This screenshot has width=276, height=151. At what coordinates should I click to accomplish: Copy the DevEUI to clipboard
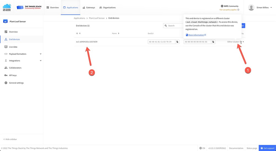click(177, 42)
